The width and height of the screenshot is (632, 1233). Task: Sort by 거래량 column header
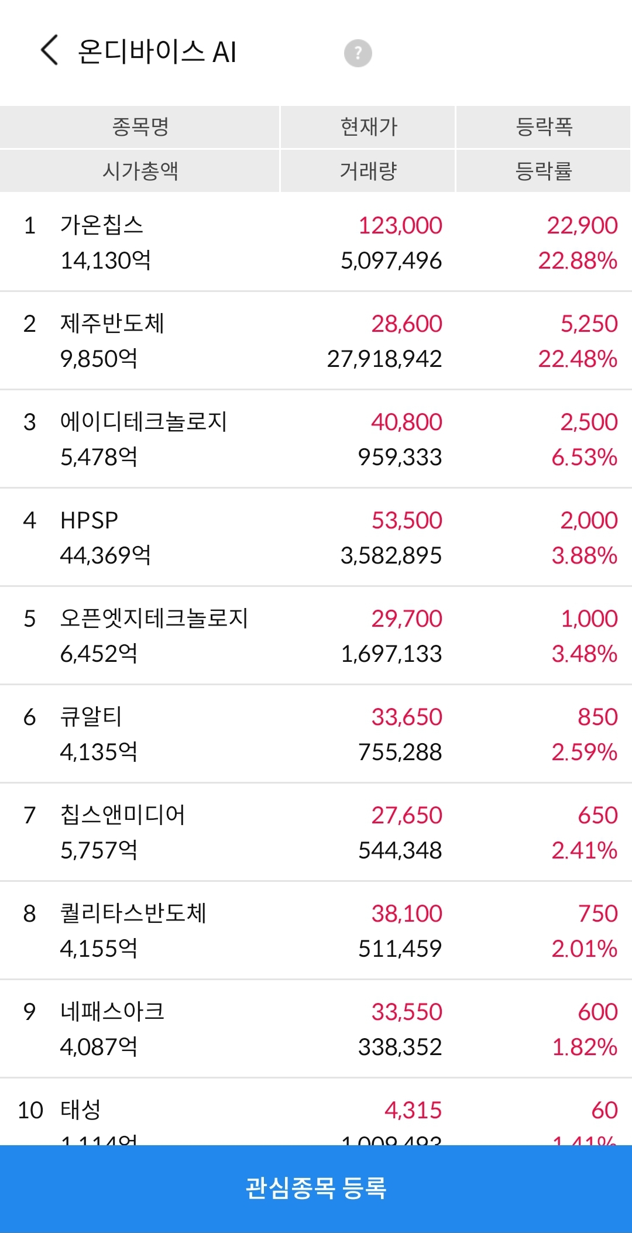click(368, 171)
